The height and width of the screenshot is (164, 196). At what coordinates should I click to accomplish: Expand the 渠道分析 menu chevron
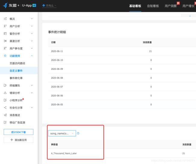[32, 41]
